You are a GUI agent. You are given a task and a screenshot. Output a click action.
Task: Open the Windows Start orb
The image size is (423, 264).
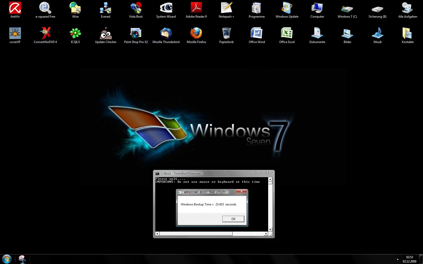[x=7, y=259]
